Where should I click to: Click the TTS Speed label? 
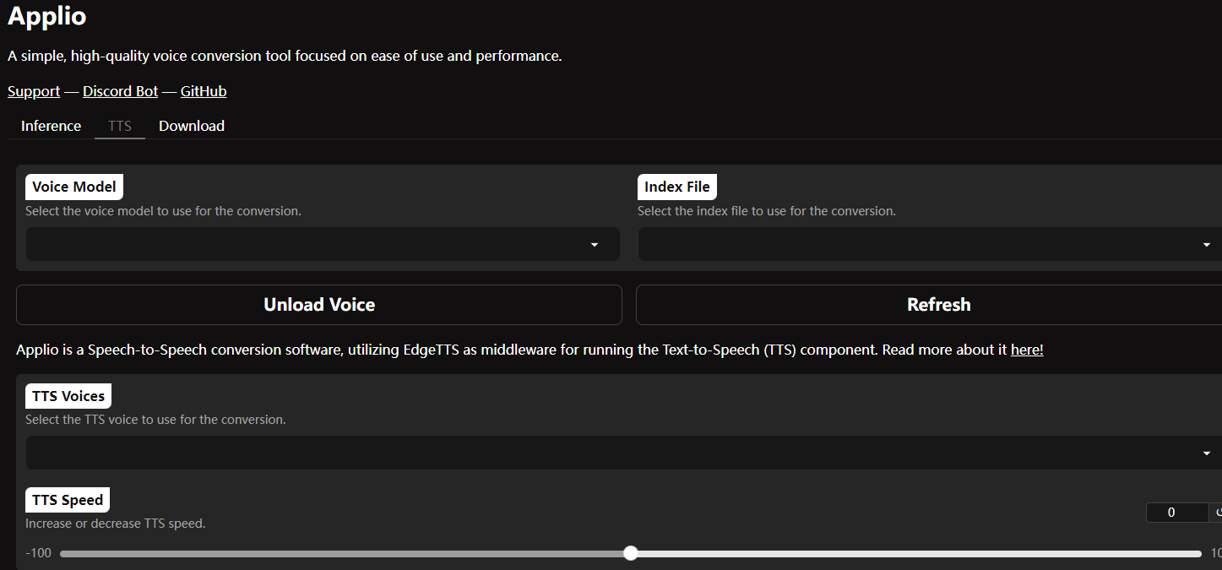[68, 500]
